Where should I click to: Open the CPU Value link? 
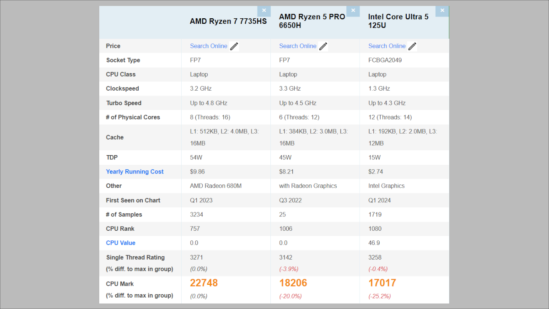120,243
